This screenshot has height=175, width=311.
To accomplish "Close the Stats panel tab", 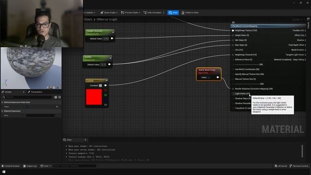I will tap(86, 140).
